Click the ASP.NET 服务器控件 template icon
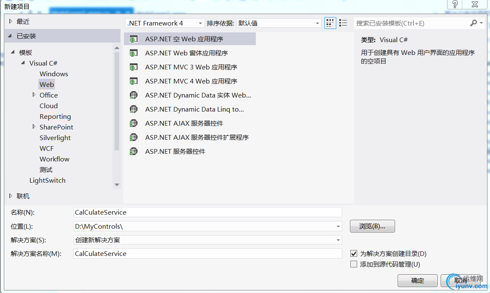This screenshot has height=293, width=490. [x=133, y=151]
